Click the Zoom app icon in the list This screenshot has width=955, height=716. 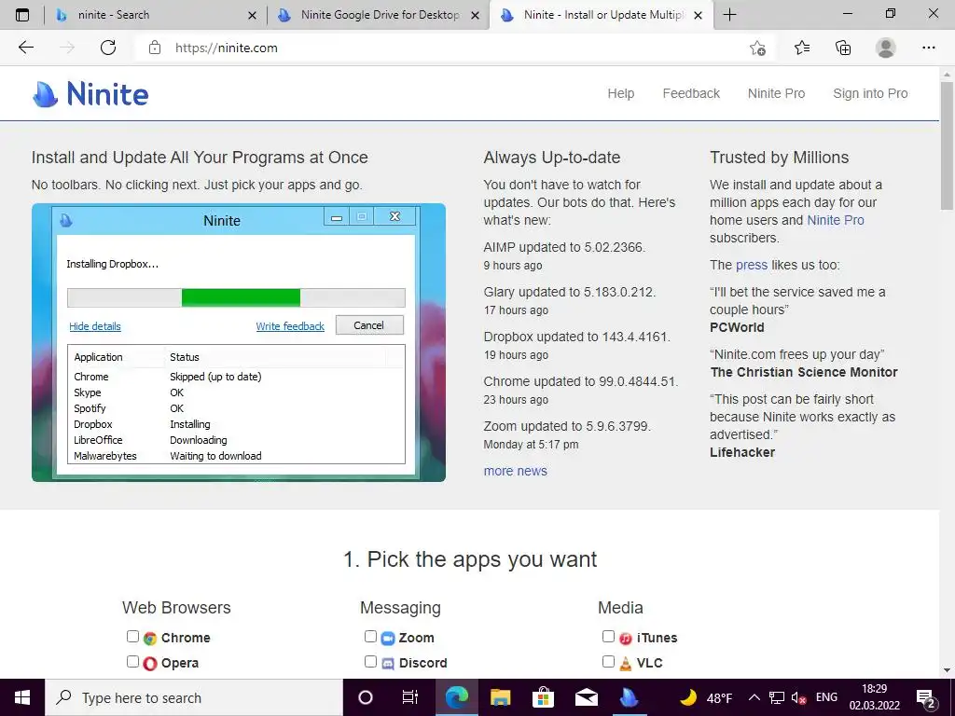coord(388,638)
